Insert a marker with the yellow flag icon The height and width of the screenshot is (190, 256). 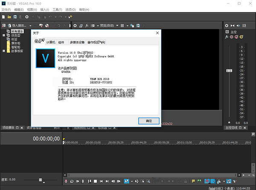pos(193,181)
